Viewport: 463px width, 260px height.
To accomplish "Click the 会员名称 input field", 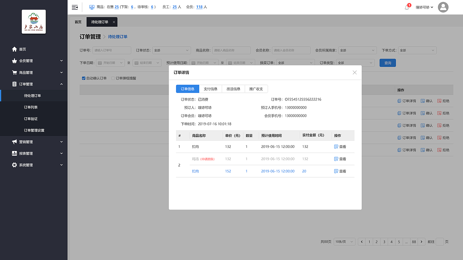I will pos(291,50).
